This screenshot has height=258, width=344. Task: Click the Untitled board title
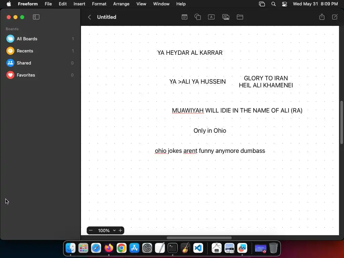click(x=106, y=17)
